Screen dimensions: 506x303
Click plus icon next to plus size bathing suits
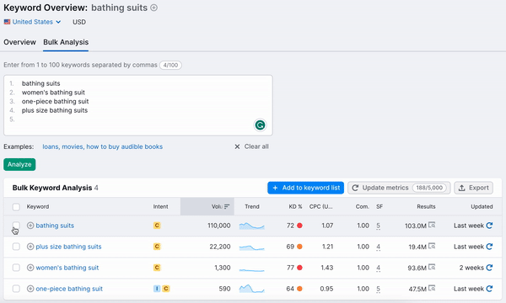pos(30,247)
